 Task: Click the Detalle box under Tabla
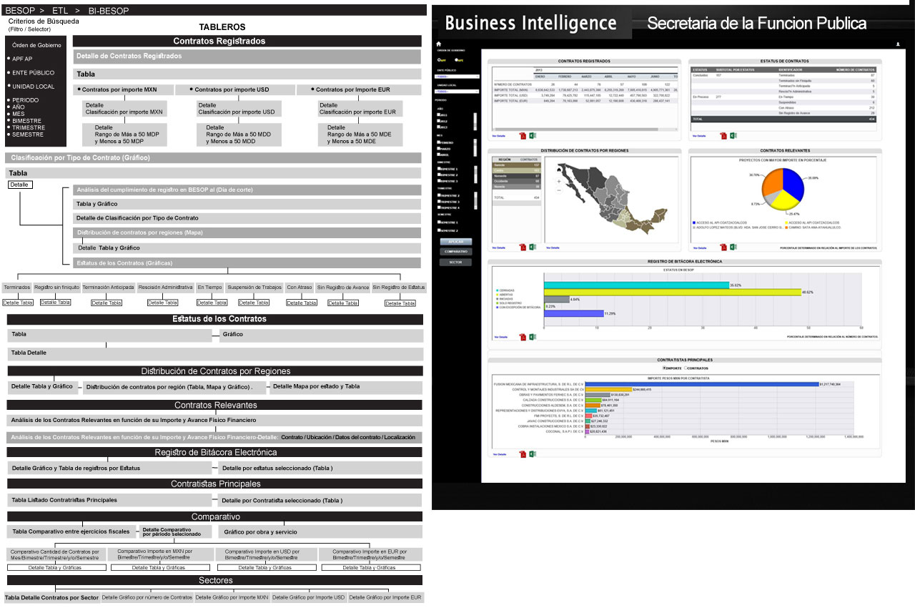[x=20, y=185]
